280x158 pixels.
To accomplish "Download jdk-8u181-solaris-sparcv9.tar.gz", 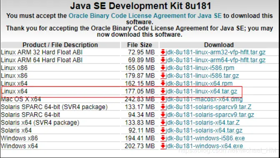I will pyautogui.click(x=210, y=115).
